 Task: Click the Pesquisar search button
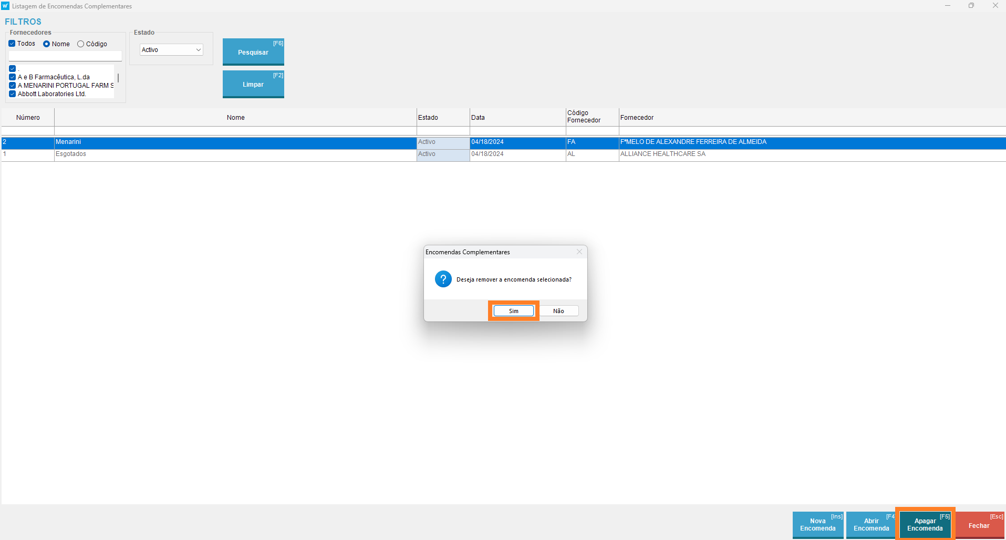[253, 52]
